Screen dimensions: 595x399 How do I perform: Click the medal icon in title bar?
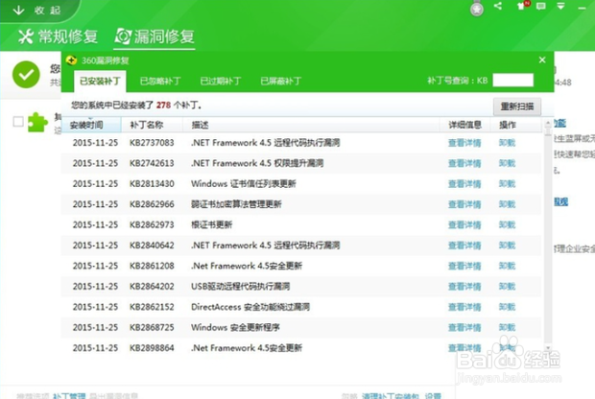click(x=477, y=9)
